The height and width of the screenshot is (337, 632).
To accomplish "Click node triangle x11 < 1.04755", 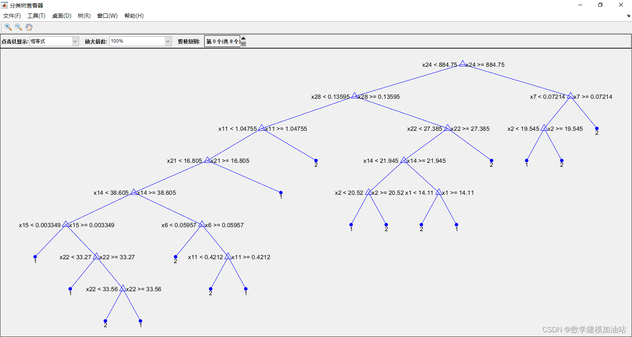I will coord(262,128).
